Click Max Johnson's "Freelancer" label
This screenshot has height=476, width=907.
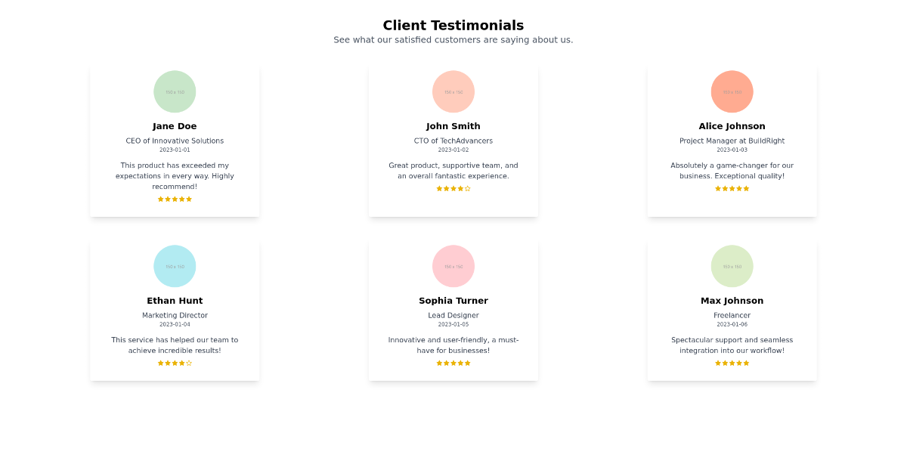732,316
